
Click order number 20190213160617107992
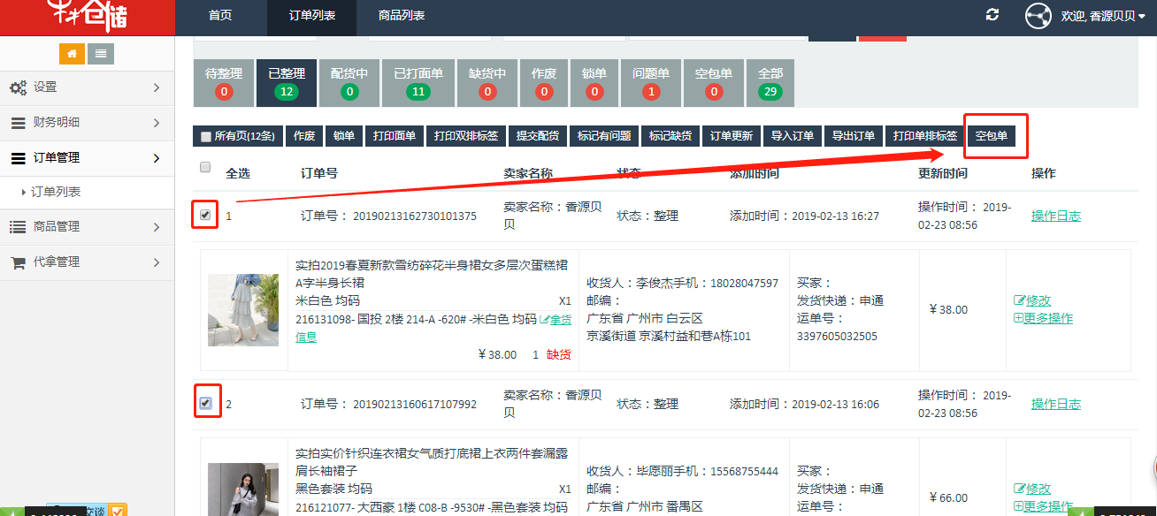pyautogui.click(x=415, y=404)
